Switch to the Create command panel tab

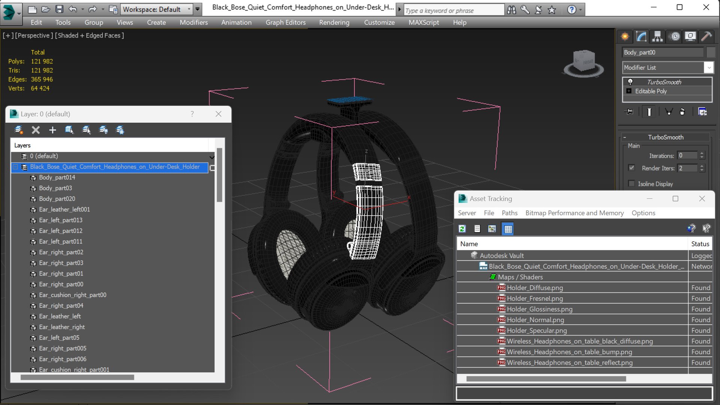(x=625, y=36)
